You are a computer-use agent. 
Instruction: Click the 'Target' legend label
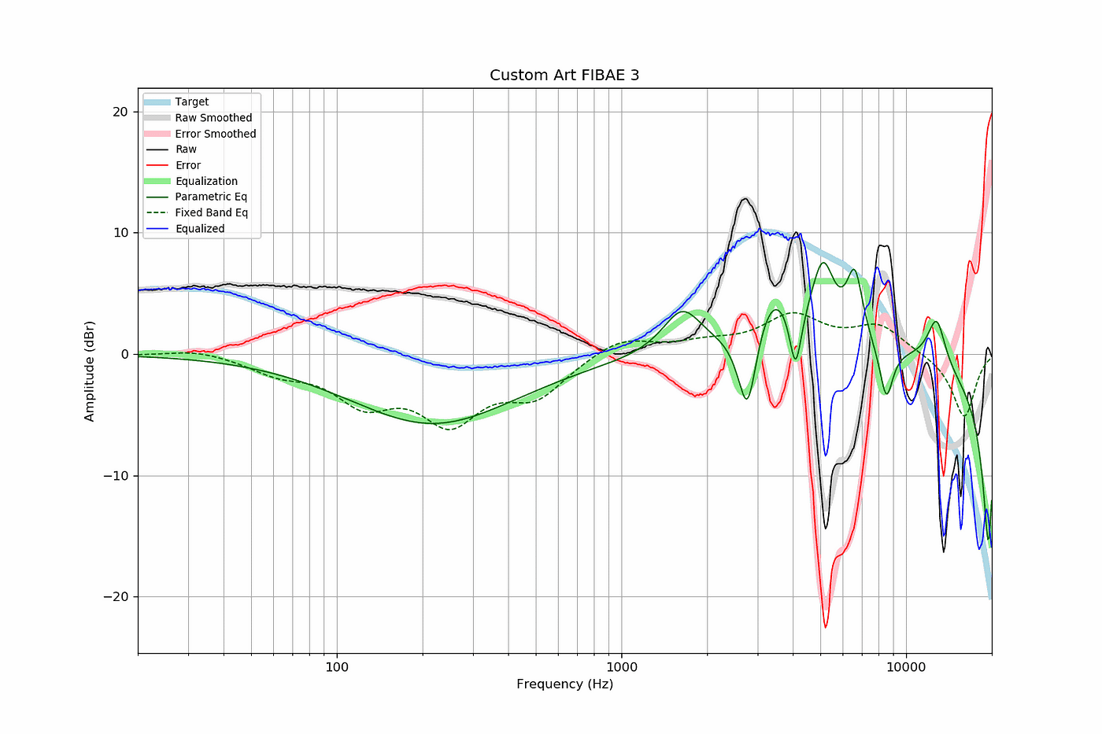click(x=192, y=102)
